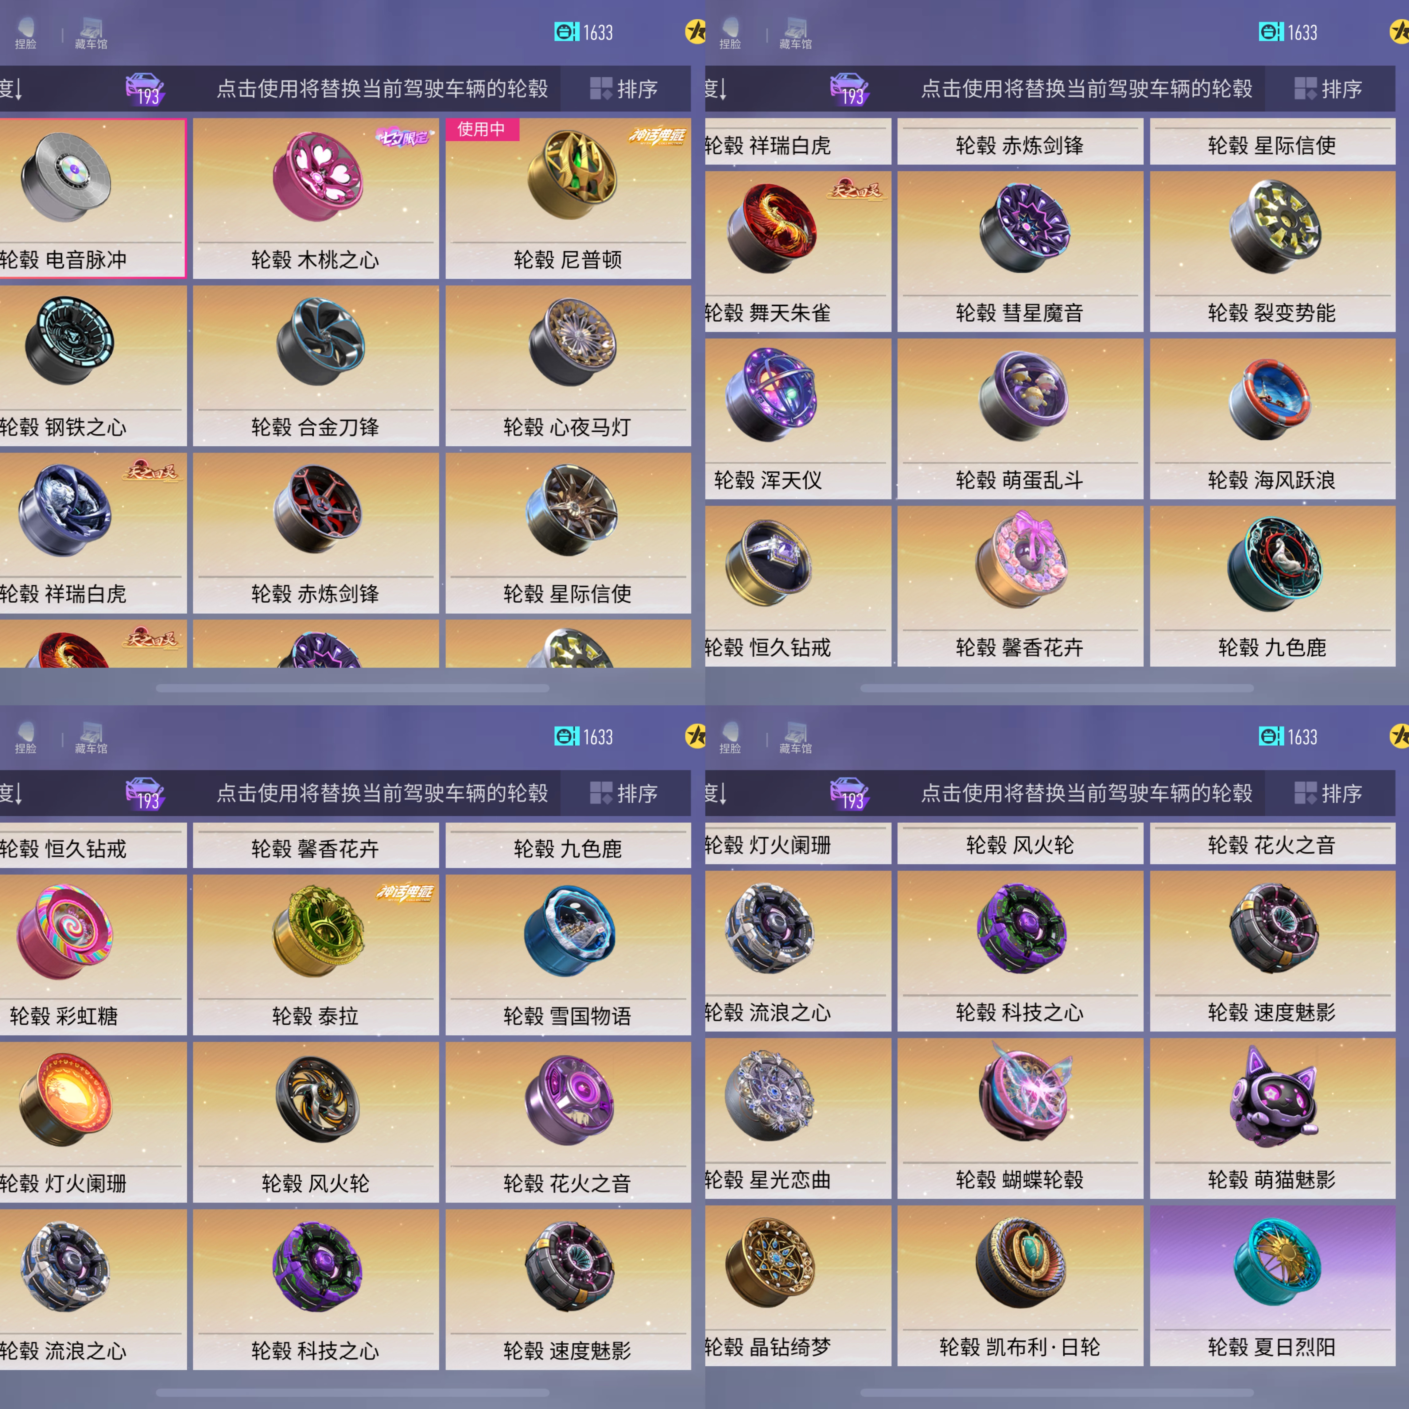Select the 尼普顿 hub marked 使用中
The image size is (1409, 1409).
coord(568,198)
